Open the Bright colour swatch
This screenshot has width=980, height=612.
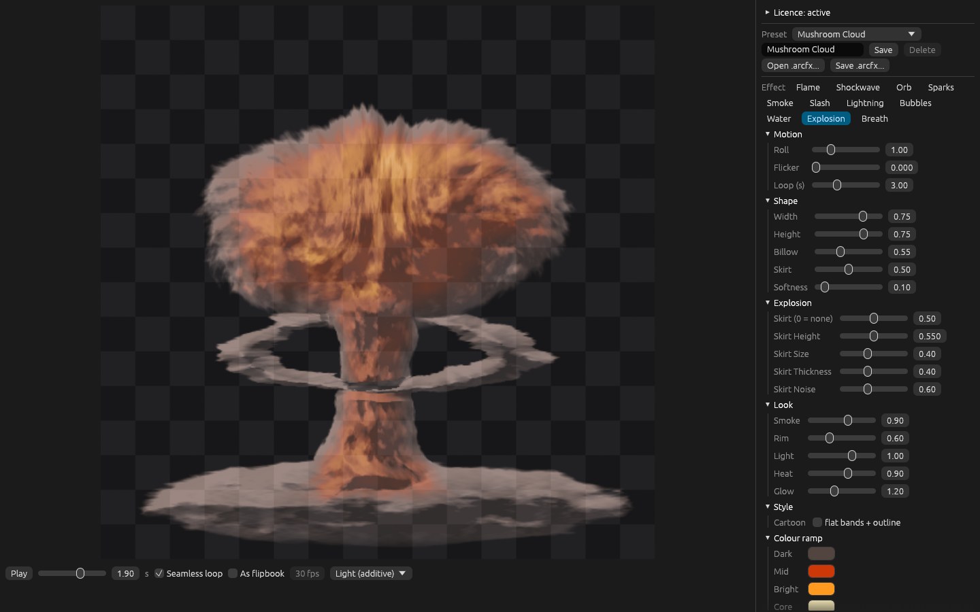[x=821, y=589]
